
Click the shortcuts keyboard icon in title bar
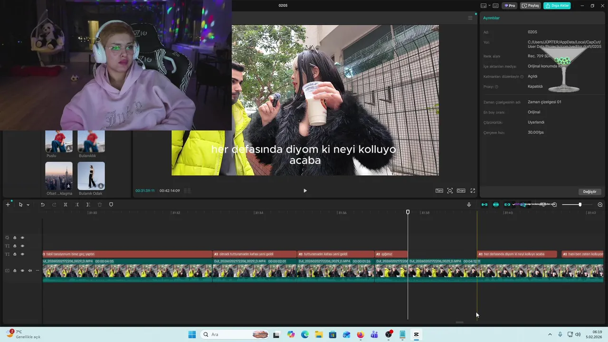click(x=495, y=6)
